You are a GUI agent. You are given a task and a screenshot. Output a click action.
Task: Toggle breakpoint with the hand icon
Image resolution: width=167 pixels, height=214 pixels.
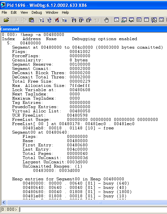tap(106, 20)
